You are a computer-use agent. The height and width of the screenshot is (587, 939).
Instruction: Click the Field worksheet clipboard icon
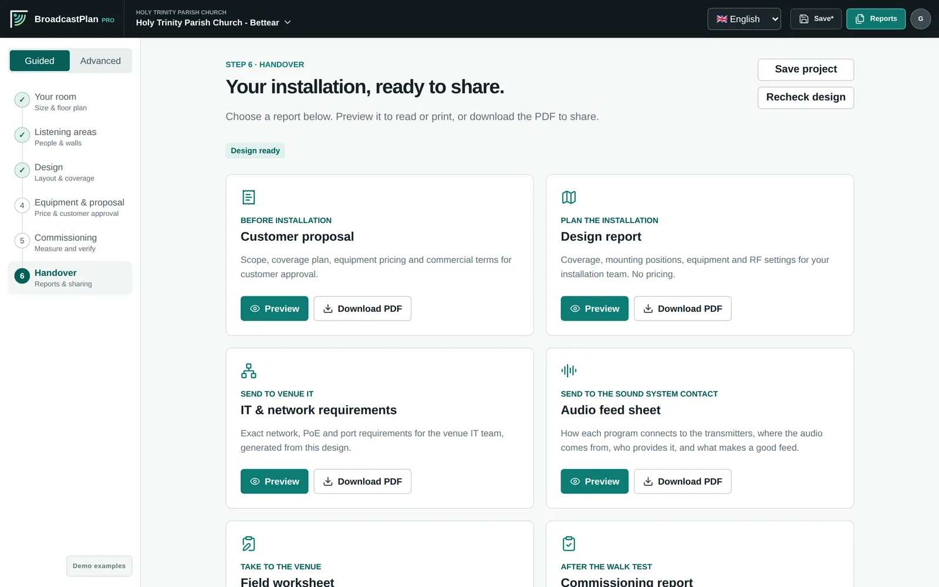point(249,544)
